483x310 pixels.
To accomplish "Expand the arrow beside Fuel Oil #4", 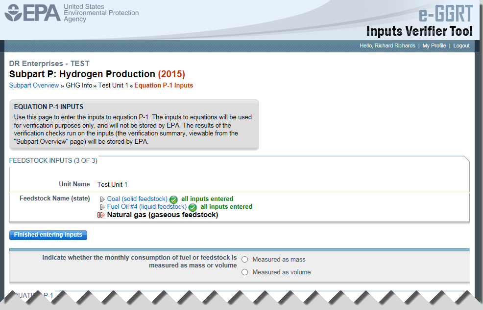I will [102, 207].
